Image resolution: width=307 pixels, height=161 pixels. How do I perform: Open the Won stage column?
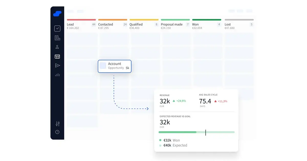[x=195, y=25]
